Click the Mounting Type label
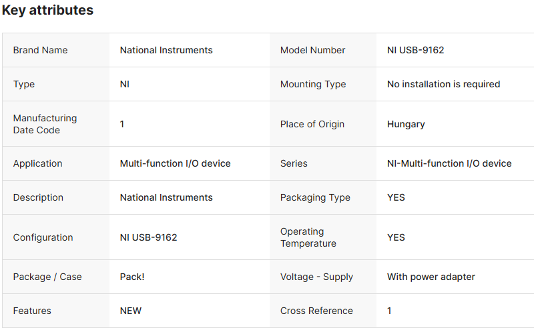 coord(313,84)
